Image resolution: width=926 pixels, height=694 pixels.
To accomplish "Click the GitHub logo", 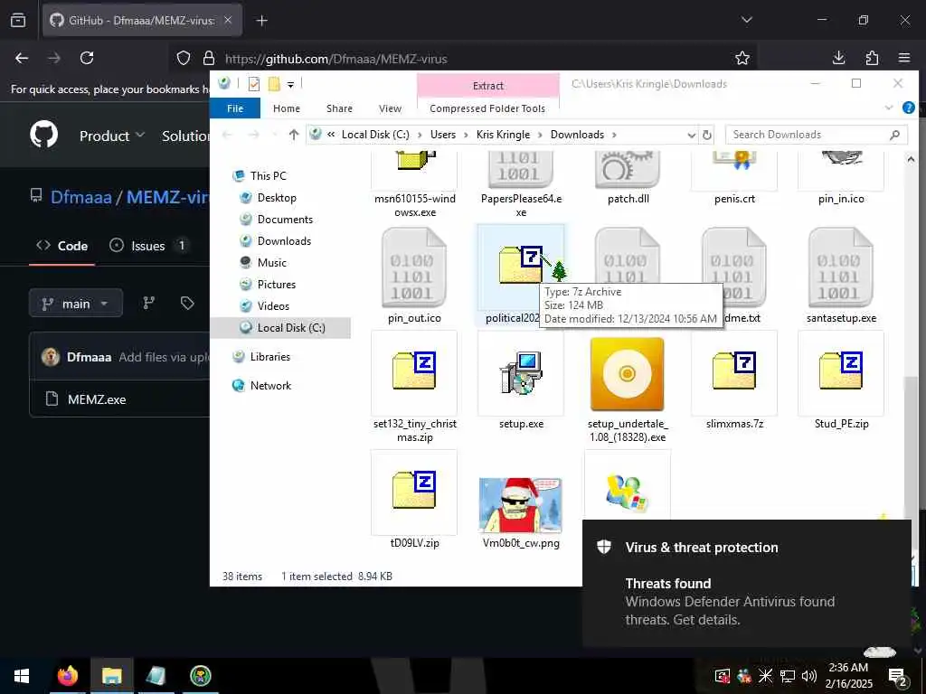I will [x=44, y=136].
